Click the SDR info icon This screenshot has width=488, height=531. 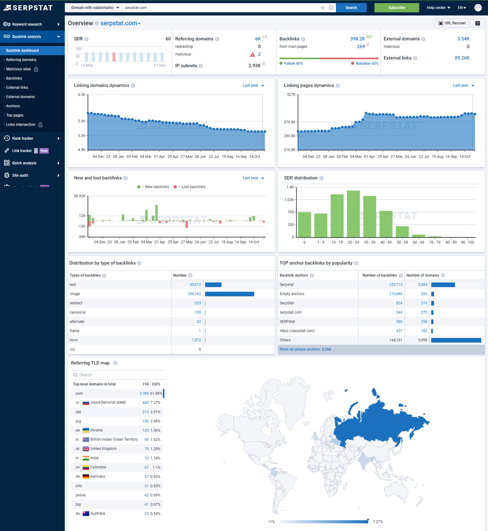click(86, 39)
